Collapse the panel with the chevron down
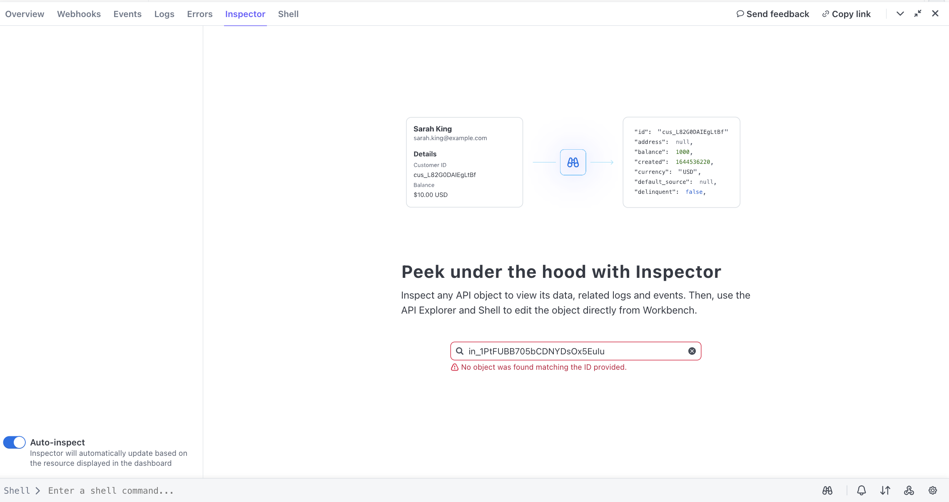Image resolution: width=949 pixels, height=502 pixels. click(900, 14)
